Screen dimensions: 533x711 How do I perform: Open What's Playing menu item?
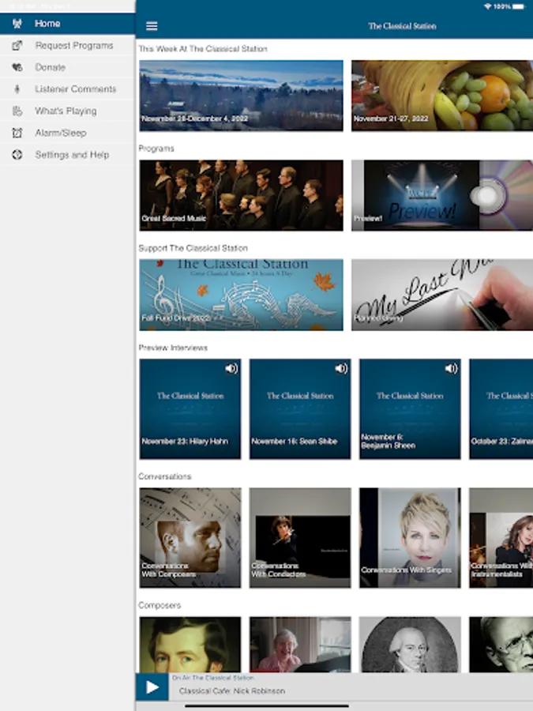(x=68, y=111)
